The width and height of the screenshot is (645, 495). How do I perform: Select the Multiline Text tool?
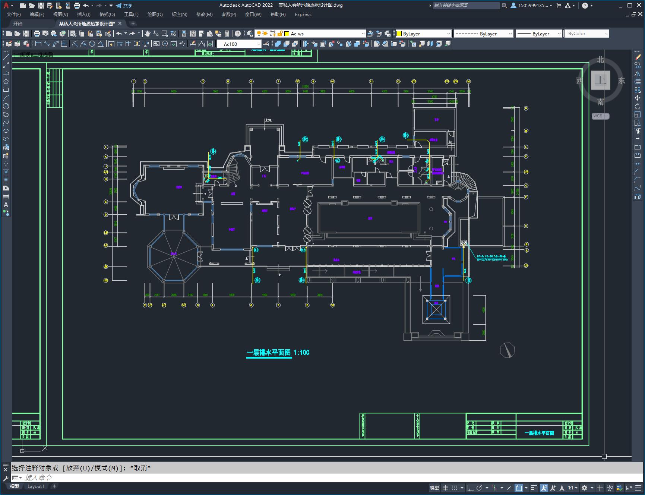pos(6,205)
